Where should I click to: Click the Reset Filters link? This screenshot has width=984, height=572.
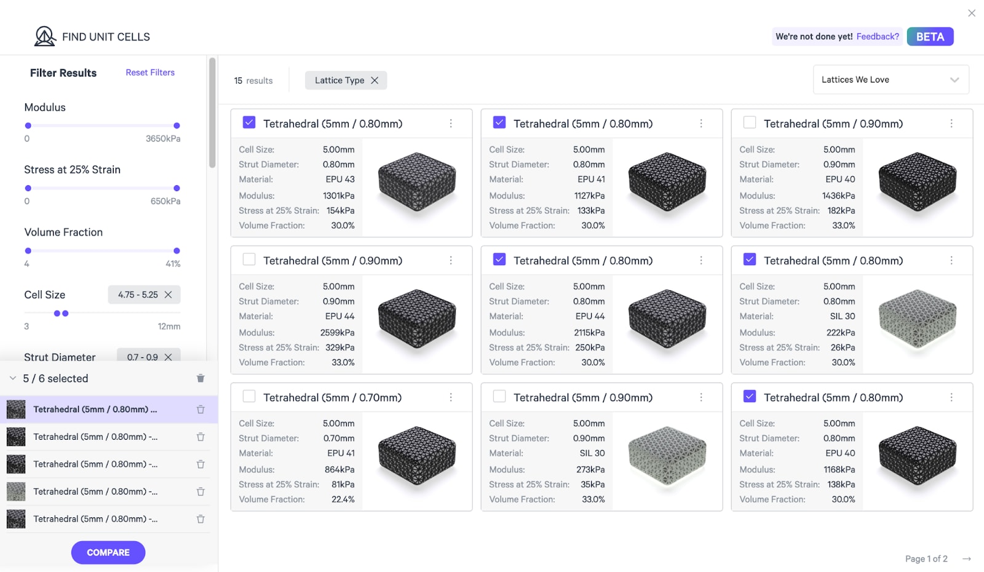150,73
